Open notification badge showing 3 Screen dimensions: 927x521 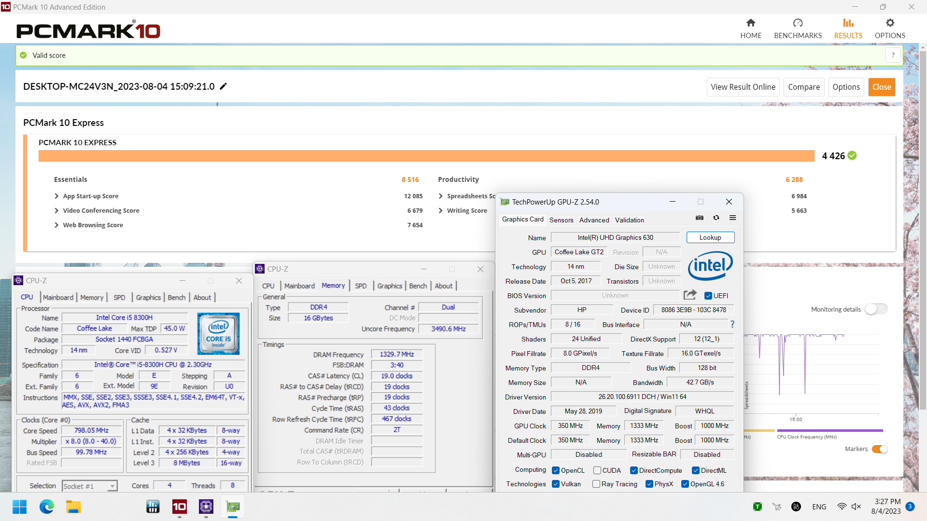coord(910,507)
